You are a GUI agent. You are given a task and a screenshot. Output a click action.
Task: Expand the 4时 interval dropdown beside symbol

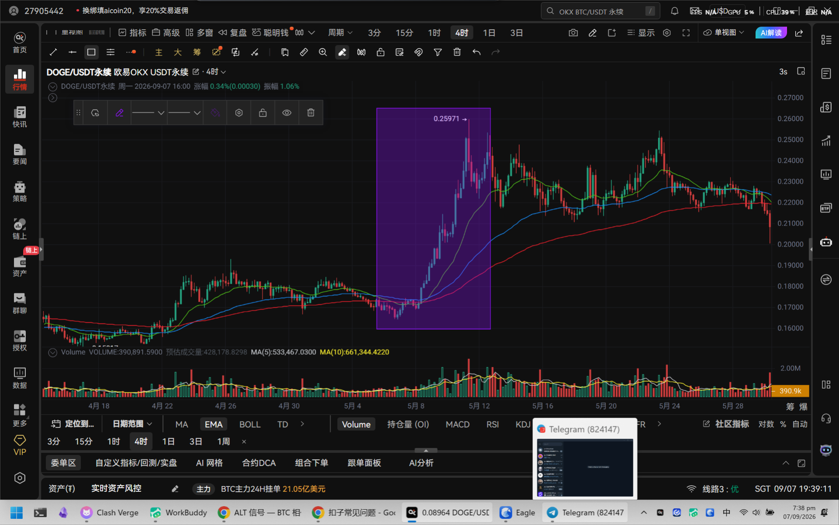[x=216, y=72]
